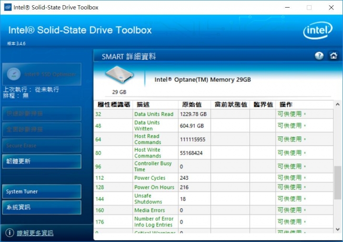Go to the home screen icon
Viewport: 343px width, 242px height.
click(333, 56)
